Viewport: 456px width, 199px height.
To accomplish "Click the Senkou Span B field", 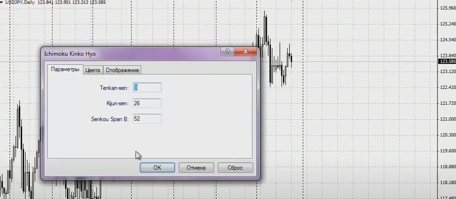I will click(x=147, y=119).
